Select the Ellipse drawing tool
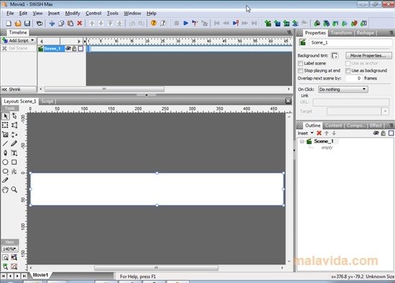The height and width of the screenshot is (283, 395). [5, 162]
